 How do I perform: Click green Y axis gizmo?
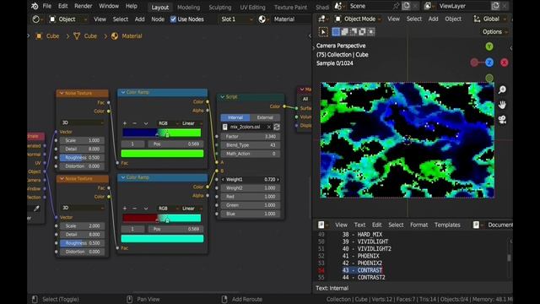pyautogui.click(x=489, y=46)
